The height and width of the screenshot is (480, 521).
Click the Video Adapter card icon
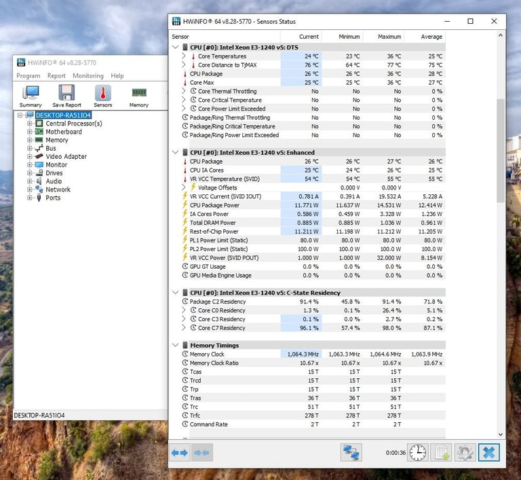click(39, 156)
